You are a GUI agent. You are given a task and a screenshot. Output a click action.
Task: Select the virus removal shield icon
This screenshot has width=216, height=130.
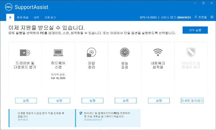pyautogui.click(x=191, y=52)
